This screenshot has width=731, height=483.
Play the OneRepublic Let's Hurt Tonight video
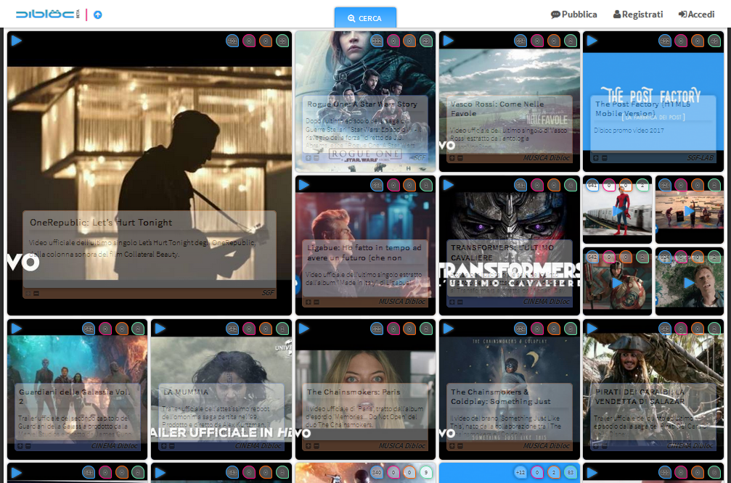(x=16, y=41)
